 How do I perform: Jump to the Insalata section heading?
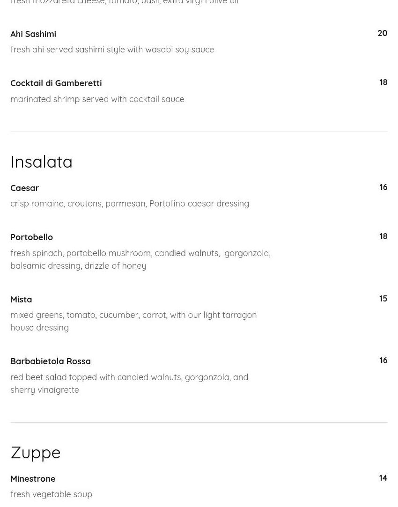click(41, 162)
